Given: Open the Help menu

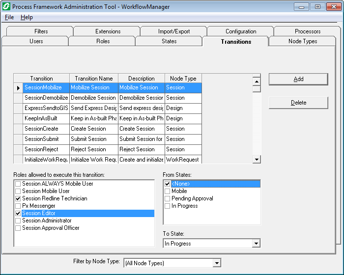Looking at the screenshot, I should 27,17.
